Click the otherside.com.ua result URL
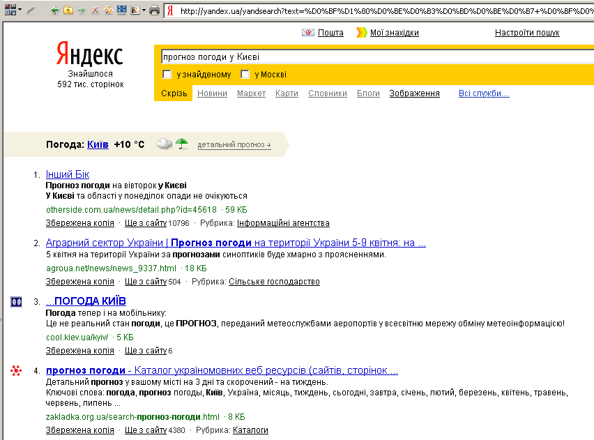The height and width of the screenshot is (440, 594). click(131, 210)
